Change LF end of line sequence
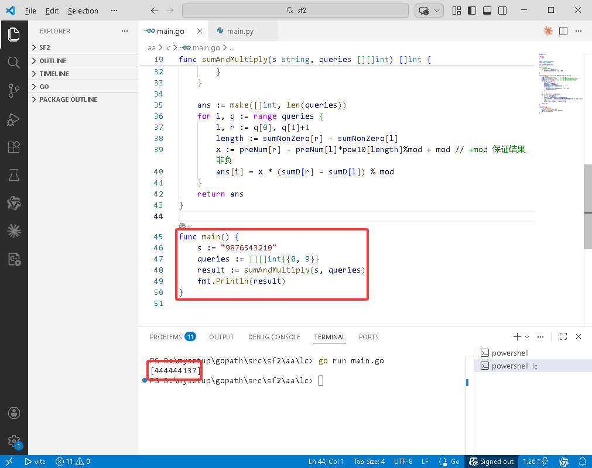 coord(425,461)
